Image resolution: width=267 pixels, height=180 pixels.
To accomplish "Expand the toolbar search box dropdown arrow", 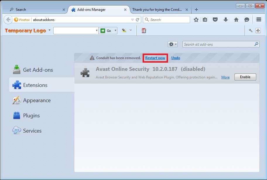I will point(97,31).
